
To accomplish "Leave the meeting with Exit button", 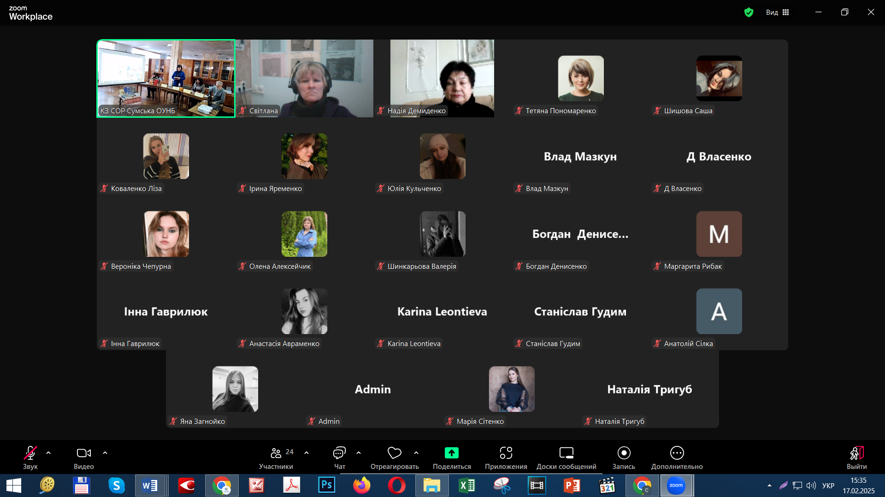I will coord(856,453).
